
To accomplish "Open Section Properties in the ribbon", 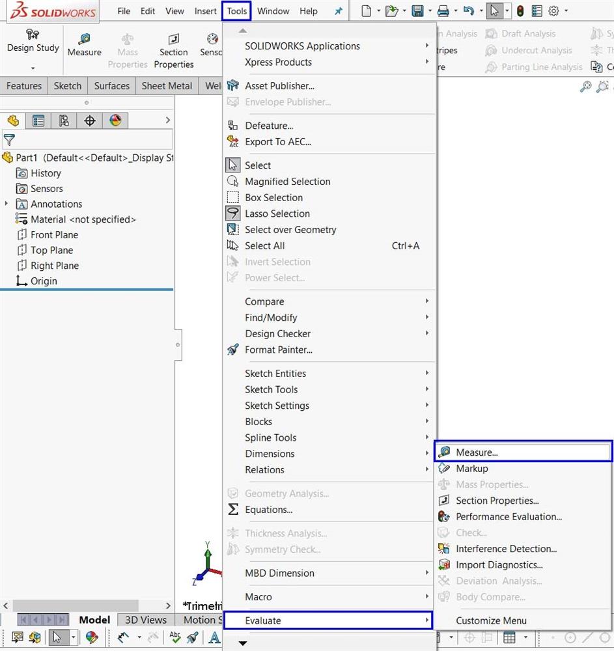I will click(x=174, y=51).
